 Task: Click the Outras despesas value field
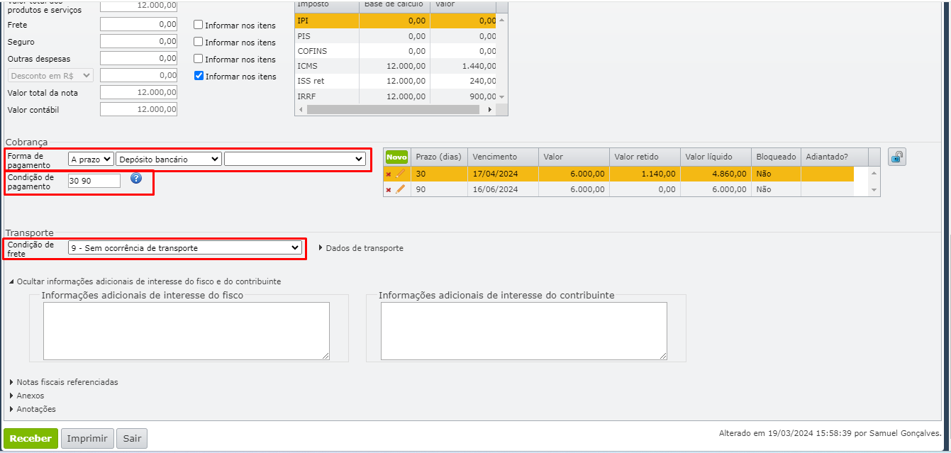pos(138,58)
